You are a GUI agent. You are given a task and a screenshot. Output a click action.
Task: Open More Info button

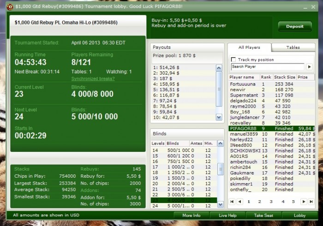tap(191, 215)
